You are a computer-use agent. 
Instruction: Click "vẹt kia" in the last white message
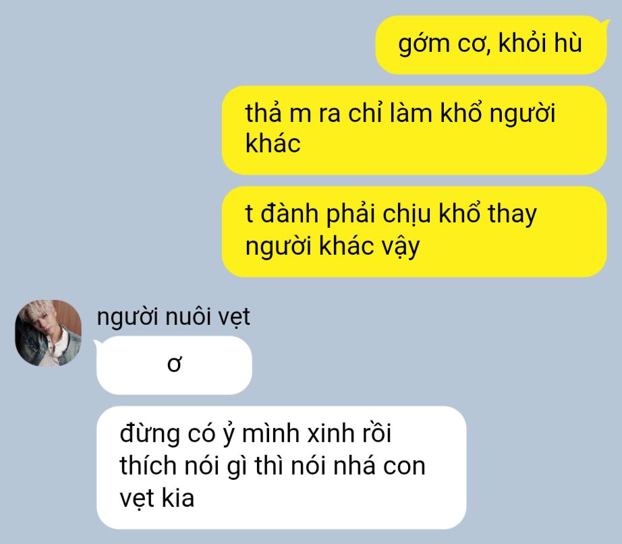[x=157, y=498]
